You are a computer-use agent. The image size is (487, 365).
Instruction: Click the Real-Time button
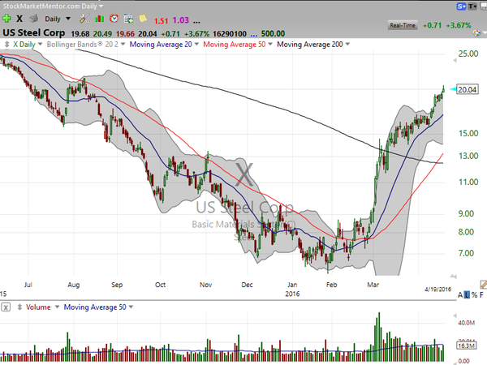pos(403,25)
